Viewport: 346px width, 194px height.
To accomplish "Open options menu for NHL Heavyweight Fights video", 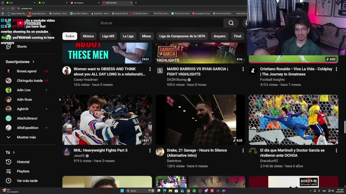I will (150, 150).
